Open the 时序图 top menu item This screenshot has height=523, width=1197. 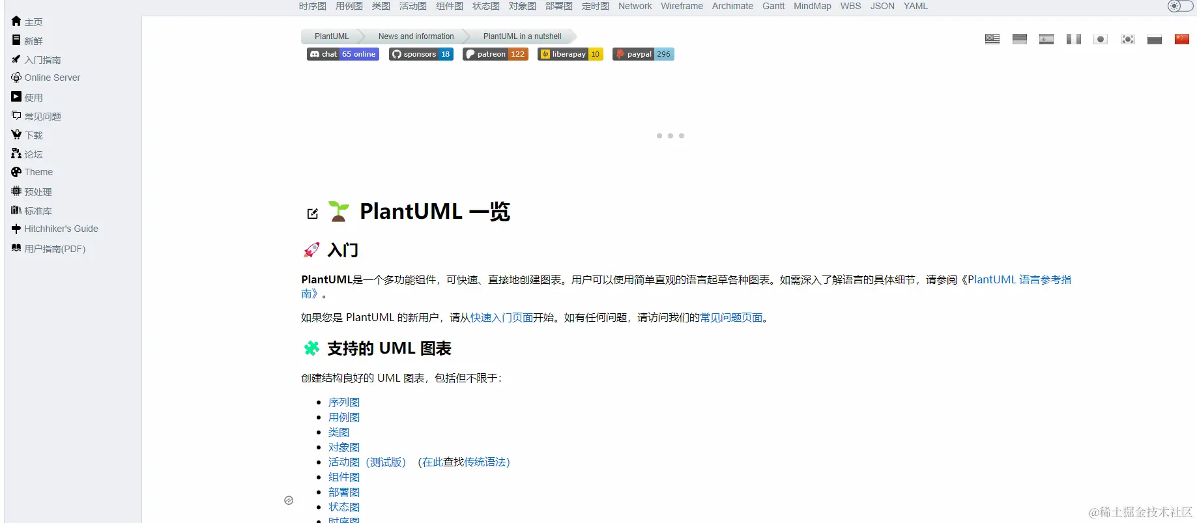pos(313,6)
